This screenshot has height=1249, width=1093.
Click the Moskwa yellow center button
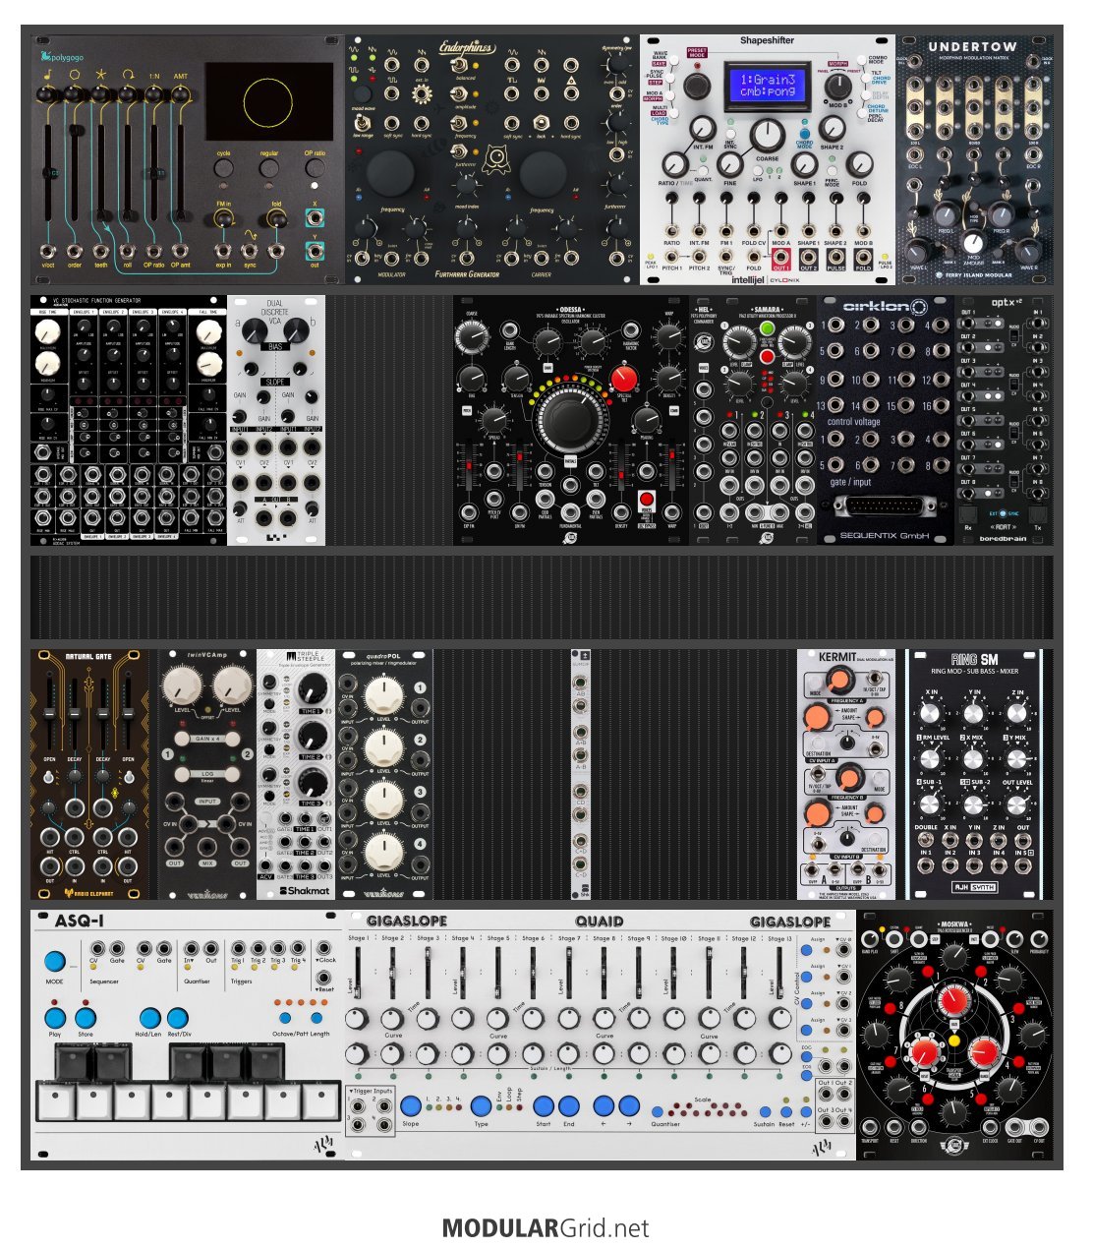point(952,1040)
